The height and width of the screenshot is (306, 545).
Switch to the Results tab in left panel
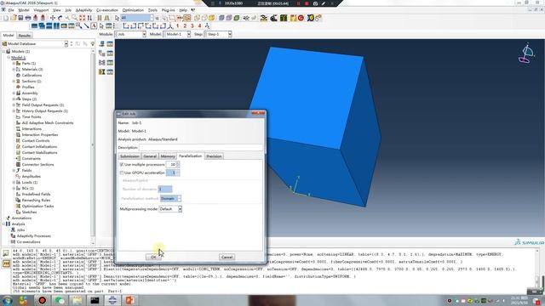pyautogui.click(x=25, y=36)
